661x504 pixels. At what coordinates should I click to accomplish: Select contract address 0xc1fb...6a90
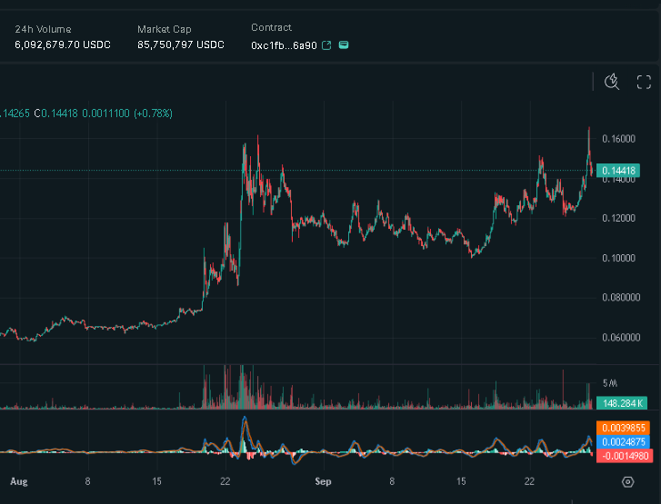284,45
